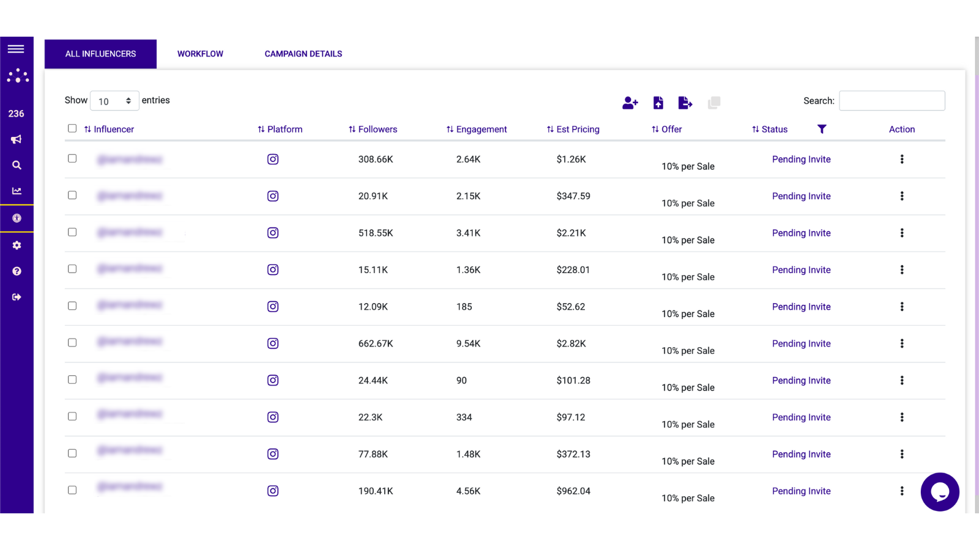Screen dimensions: 979x550
Task: Click the file export icon
Action: (x=685, y=103)
